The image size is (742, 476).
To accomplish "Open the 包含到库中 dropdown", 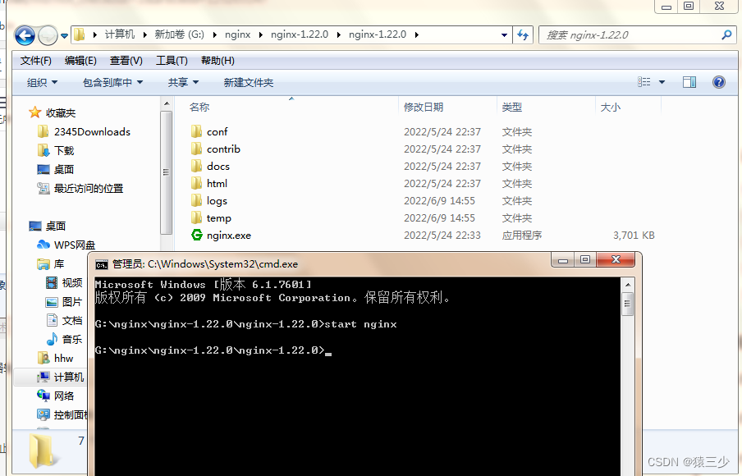I will coord(112,82).
